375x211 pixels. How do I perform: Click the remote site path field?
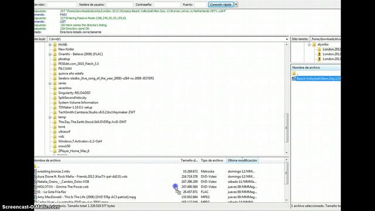point(326,39)
